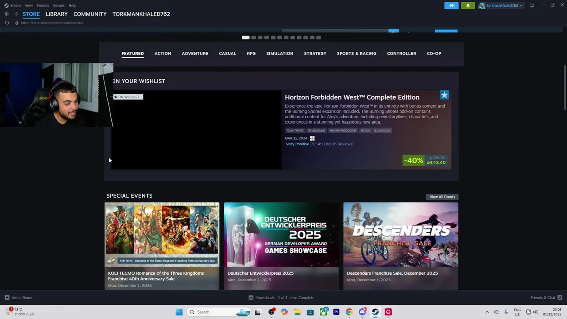Click the Open World tag
The height and width of the screenshot is (319, 567).
click(x=295, y=130)
